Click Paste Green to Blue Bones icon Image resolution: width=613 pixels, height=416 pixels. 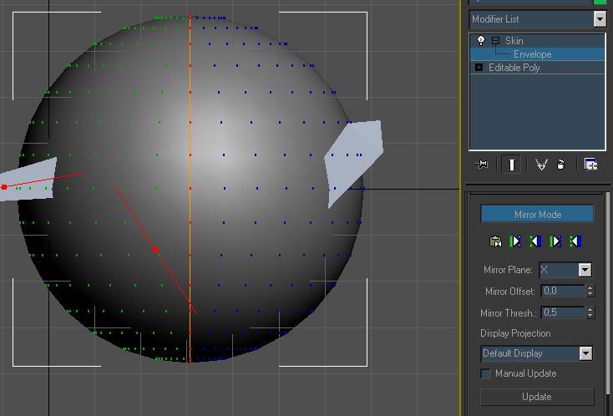(515, 241)
